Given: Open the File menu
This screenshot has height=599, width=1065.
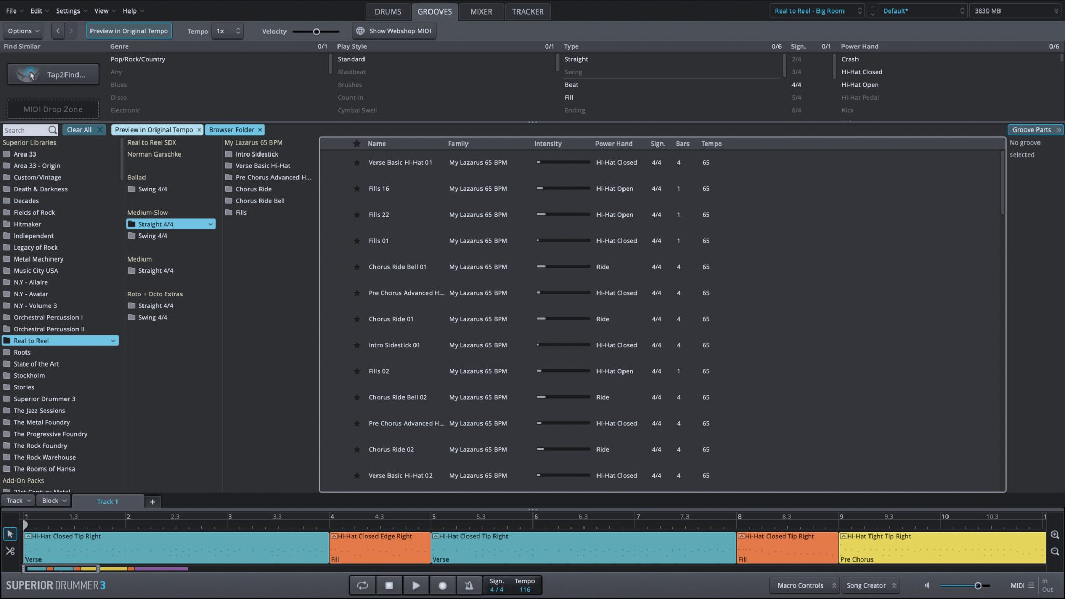Looking at the screenshot, I should [x=14, y=11].
